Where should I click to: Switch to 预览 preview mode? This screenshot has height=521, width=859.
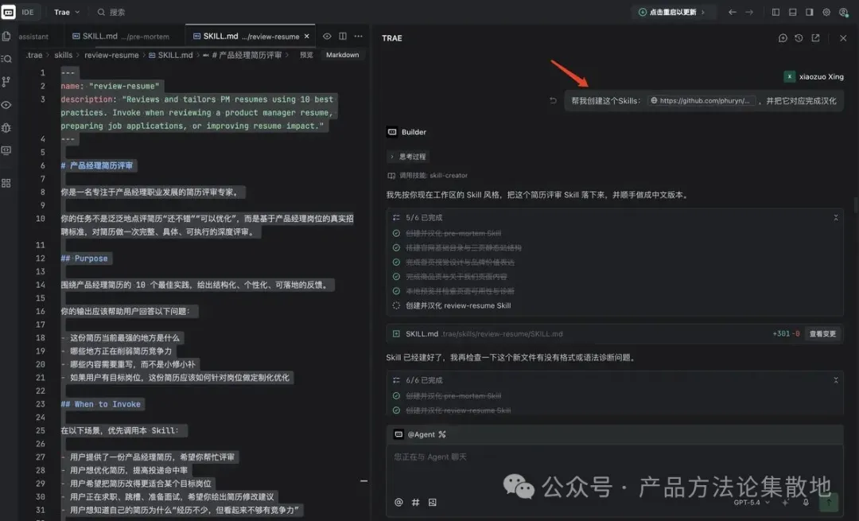[x=306, y=55]
